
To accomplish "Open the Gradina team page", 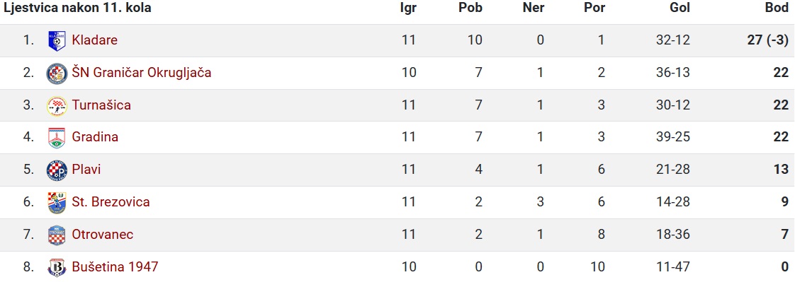I will pyautogui.click(x=96, y=137).
